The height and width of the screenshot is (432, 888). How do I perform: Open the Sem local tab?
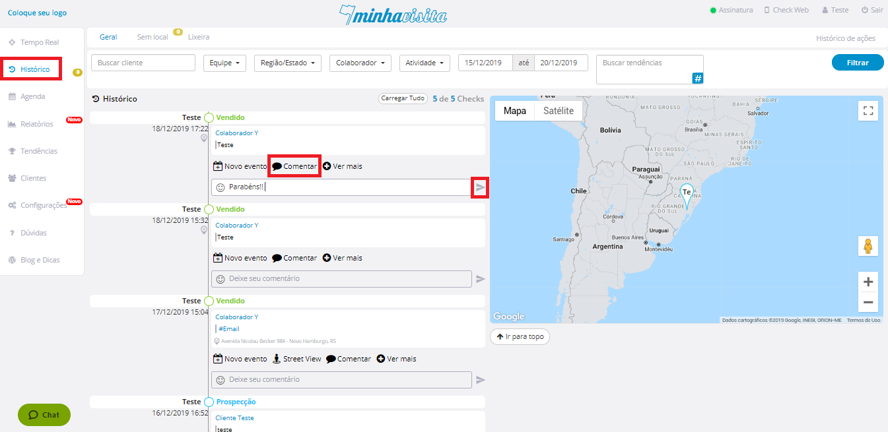coord(153,37)
